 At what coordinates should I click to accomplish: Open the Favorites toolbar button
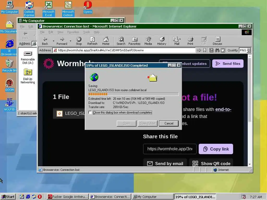(x=134, y=41)
